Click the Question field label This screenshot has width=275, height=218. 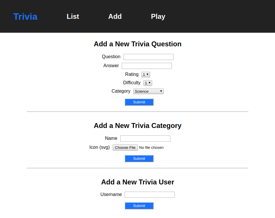click(x=111, y=56)
